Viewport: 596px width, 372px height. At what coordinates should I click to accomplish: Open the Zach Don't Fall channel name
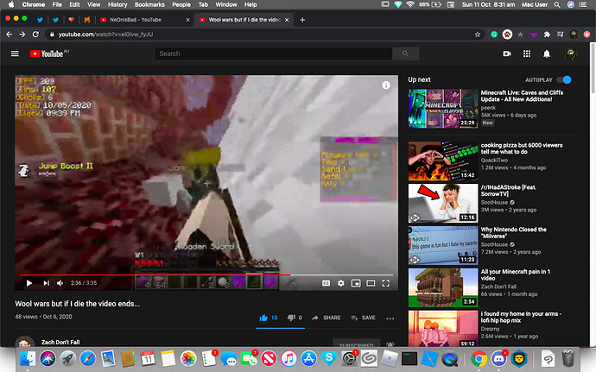pos(60,342)
